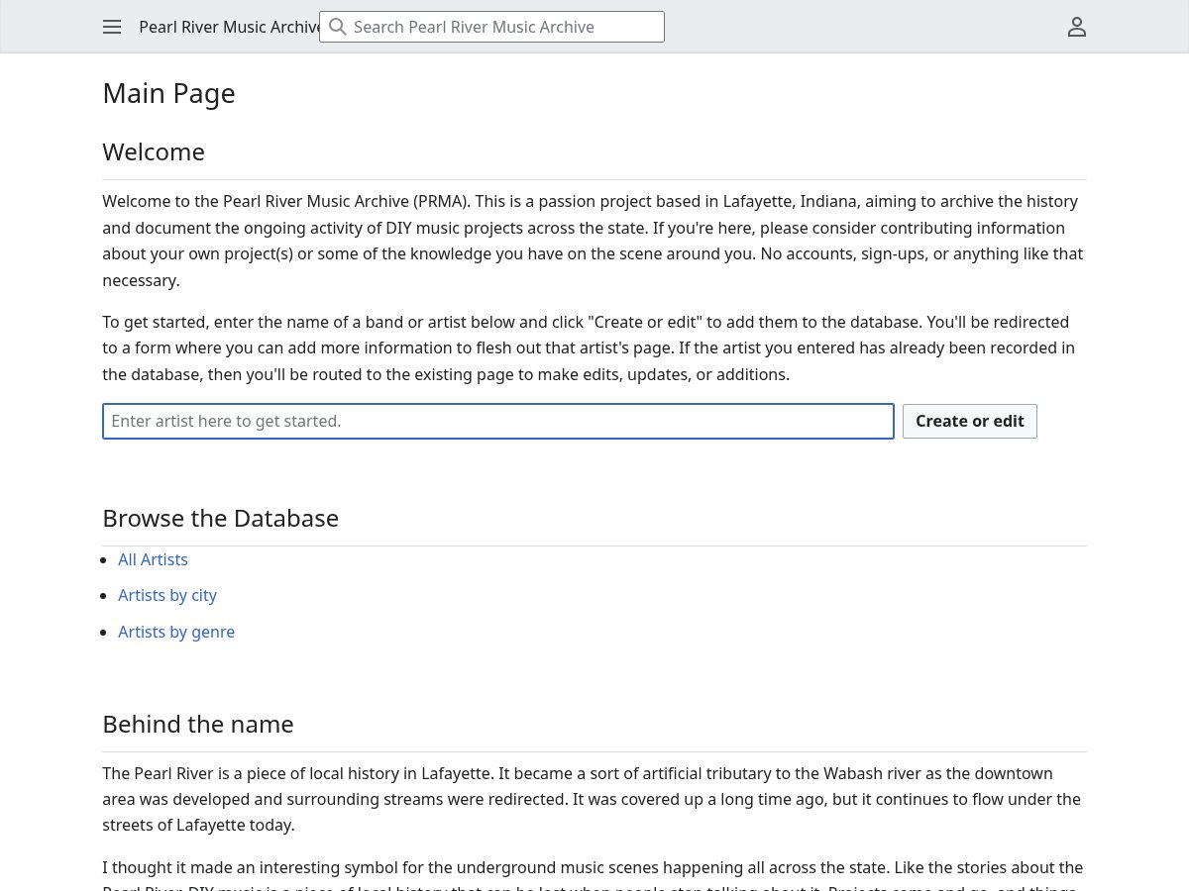Click the Browse the Database heading
The image size is (1189, 891).
click(221, 518)
